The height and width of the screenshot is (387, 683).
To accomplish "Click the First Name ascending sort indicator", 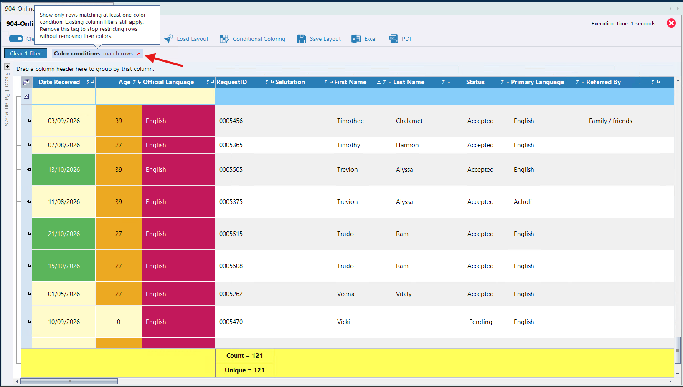I will tap(379, 82).
